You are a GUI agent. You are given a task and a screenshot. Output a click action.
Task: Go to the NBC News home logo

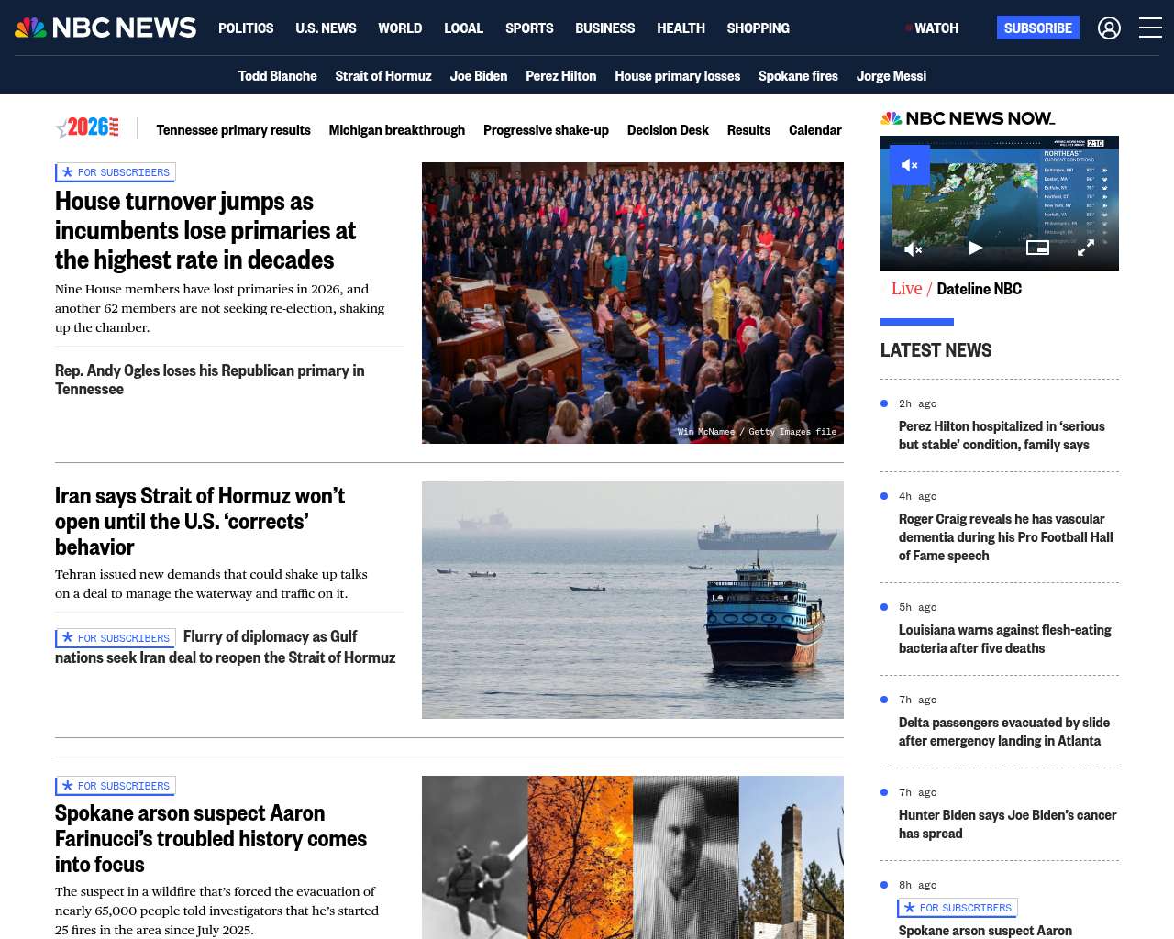pos(105,28)
